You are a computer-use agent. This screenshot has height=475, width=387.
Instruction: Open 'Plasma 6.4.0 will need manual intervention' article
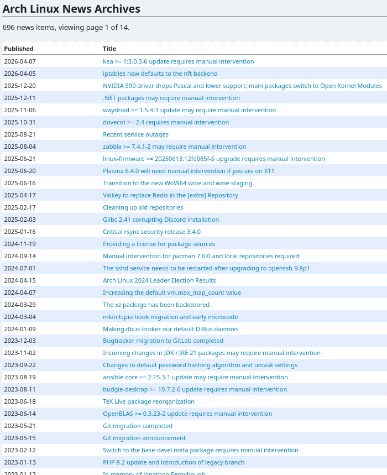tap(189, 171)
